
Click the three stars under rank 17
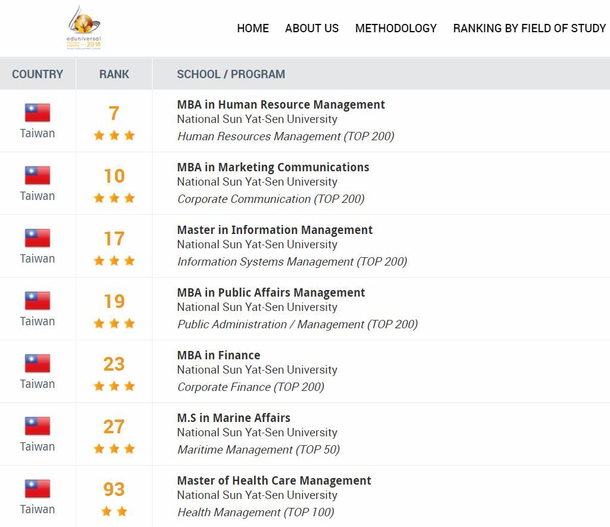[114, 261]
